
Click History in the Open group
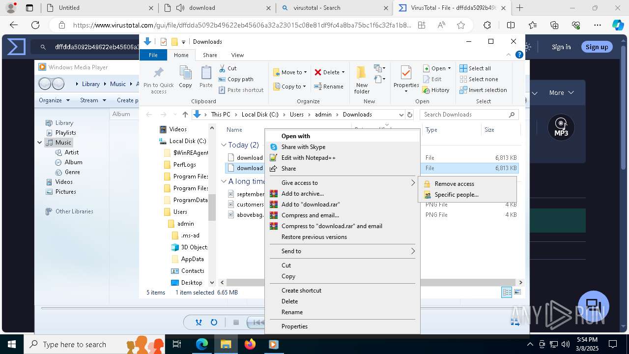point(436,90)
